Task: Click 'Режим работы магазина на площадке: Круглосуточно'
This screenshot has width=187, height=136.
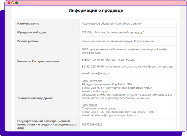Action: coord(118,41)
